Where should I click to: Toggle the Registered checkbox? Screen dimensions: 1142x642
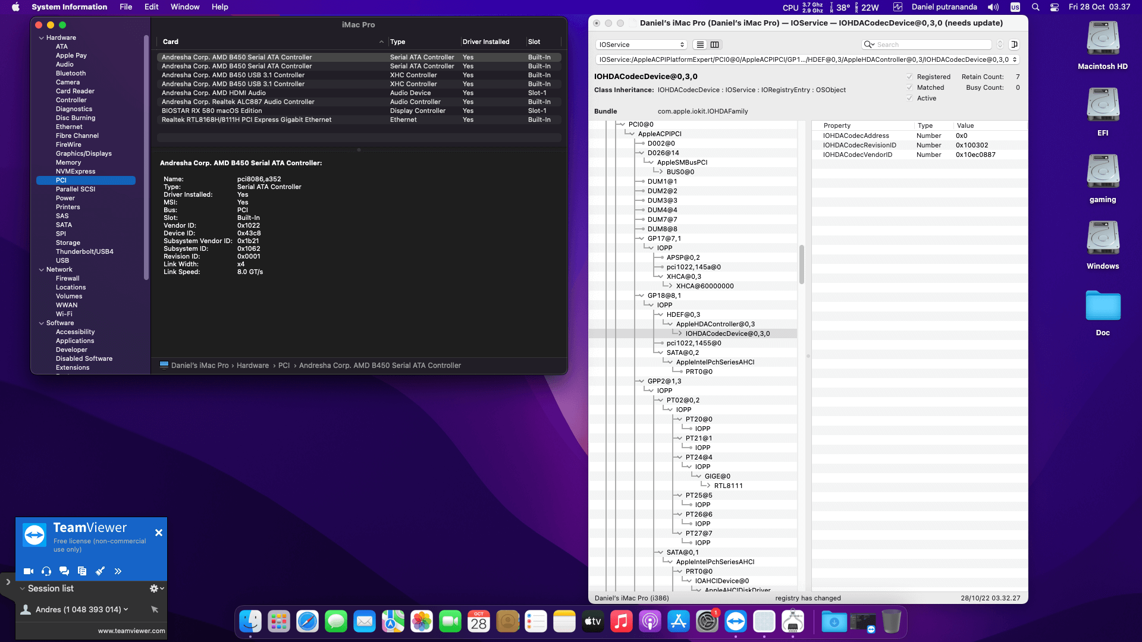(x=909, y=77)
